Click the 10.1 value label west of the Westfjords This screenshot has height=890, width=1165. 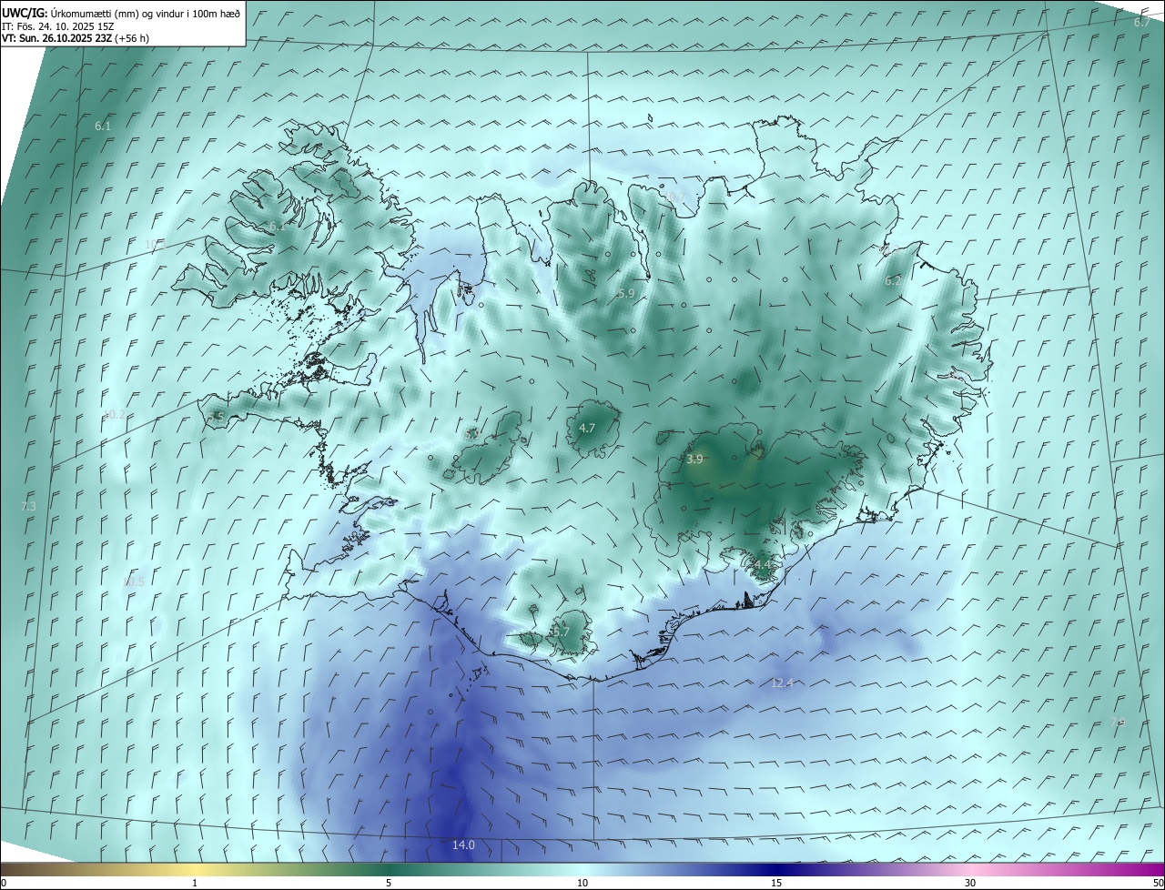(156, 244)
